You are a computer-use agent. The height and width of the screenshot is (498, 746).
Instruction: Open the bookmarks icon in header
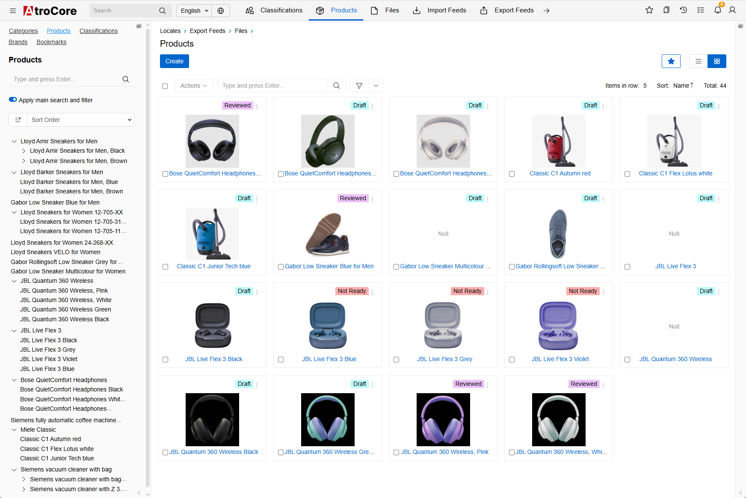[666, 10]
